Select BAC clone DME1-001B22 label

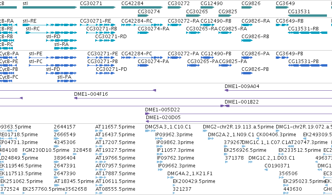pos(241,102)
